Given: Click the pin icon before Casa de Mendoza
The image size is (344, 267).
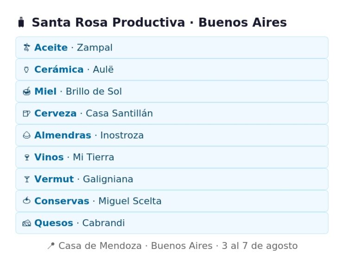Looking at the screenshot, I should coord(51,246).
